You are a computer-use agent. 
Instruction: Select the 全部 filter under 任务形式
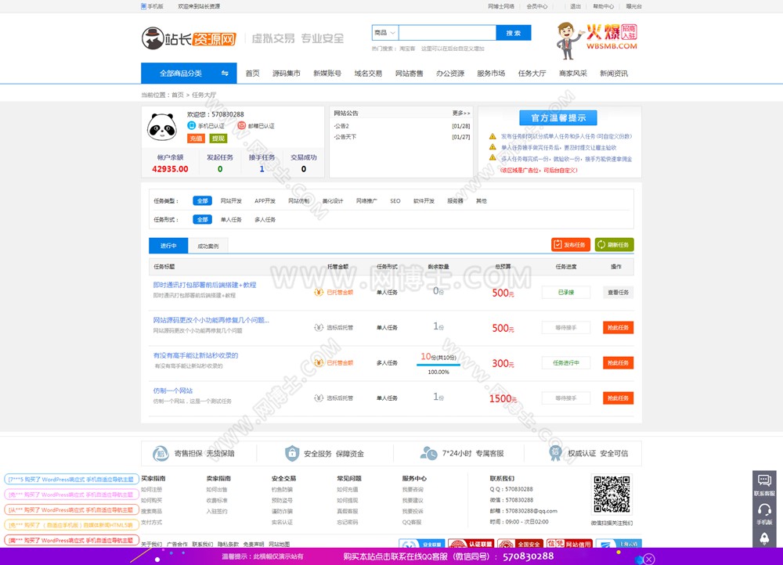coord(202,220)
